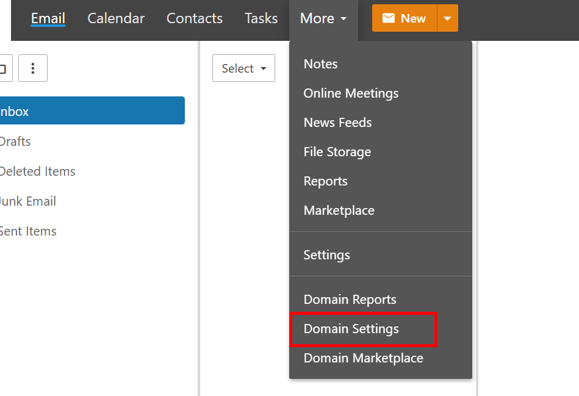579x396 pixels.
Task: Expand the Select dropdown
Action: [x=243, y=68]
